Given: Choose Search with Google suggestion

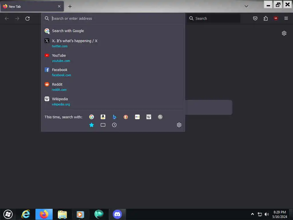Looking at the screenshot, I should 113,31.
